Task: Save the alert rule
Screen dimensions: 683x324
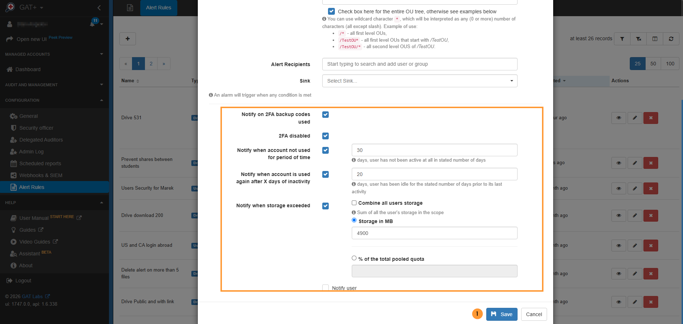Action: tap(502, 314)
